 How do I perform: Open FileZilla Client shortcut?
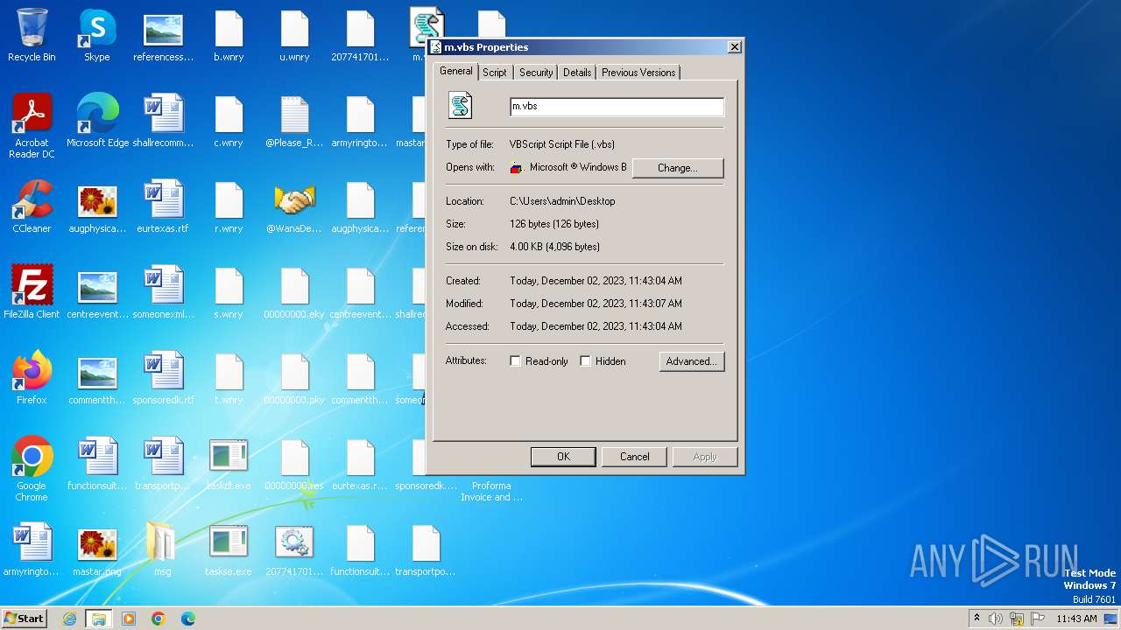tap(32, 292)
